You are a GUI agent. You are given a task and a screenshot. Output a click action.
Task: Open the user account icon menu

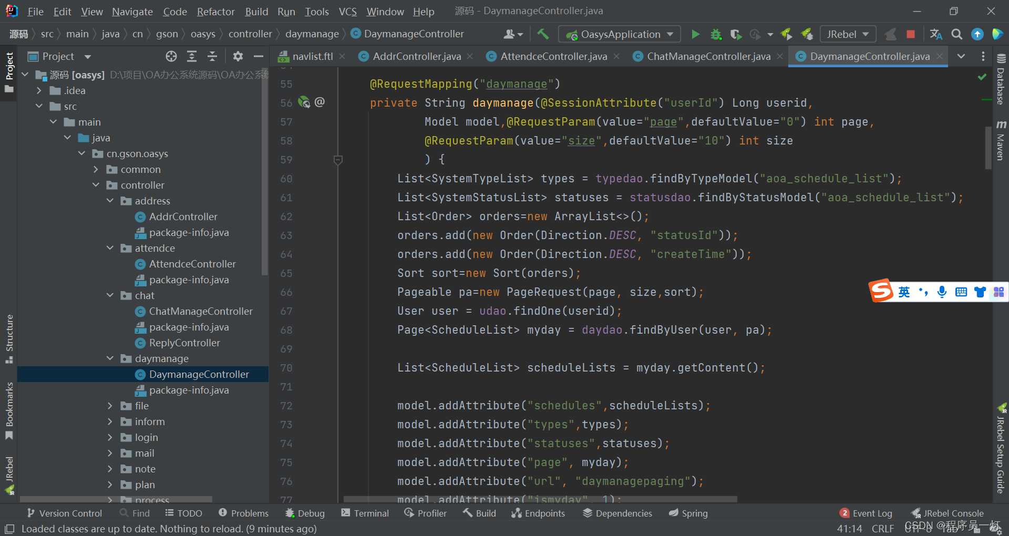coord(513,34)
